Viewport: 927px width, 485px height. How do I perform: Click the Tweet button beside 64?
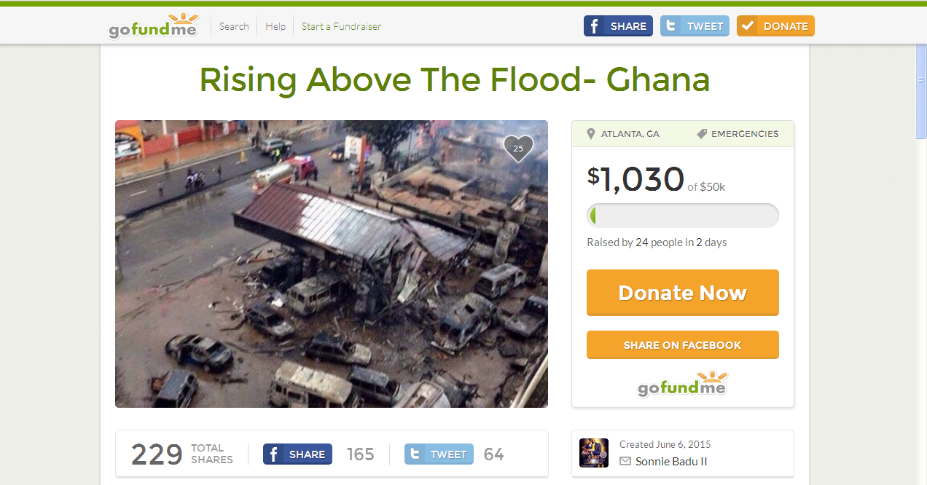coord(439,454)
